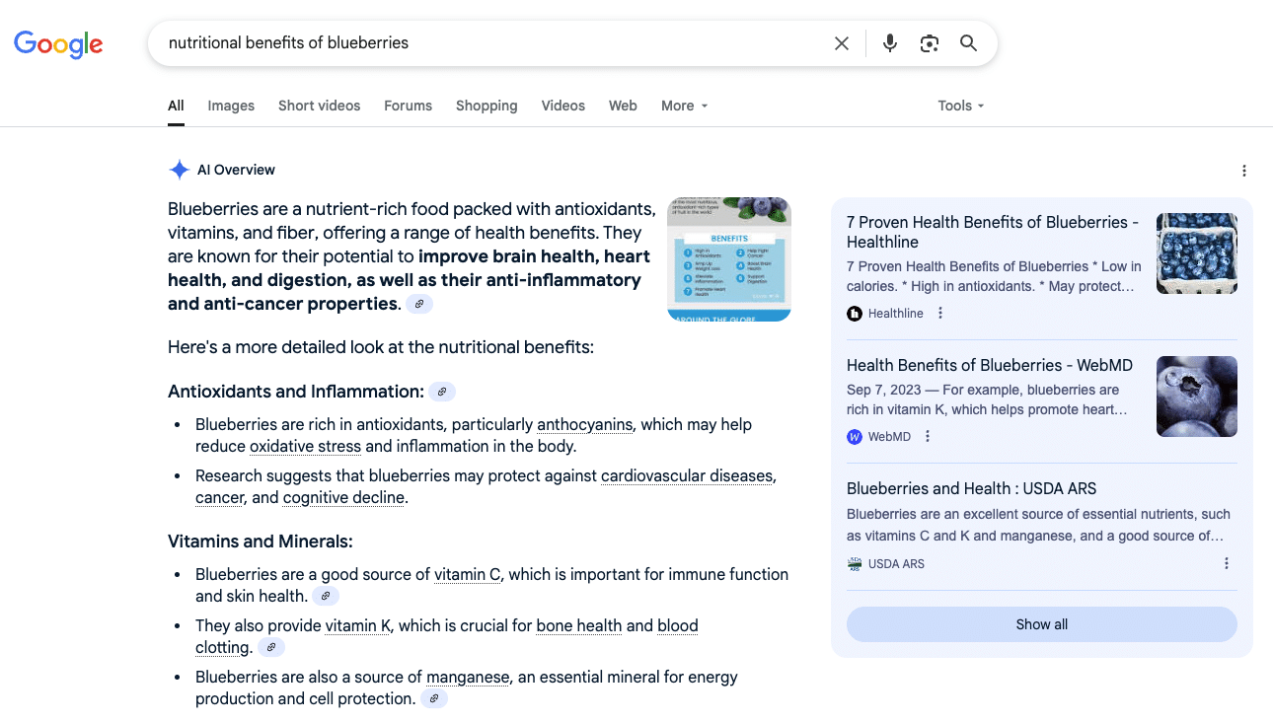The width and height of the screenshot is (1273, 723).
Task: Open the Google logo homepage
Action: (x=58, y=43)
